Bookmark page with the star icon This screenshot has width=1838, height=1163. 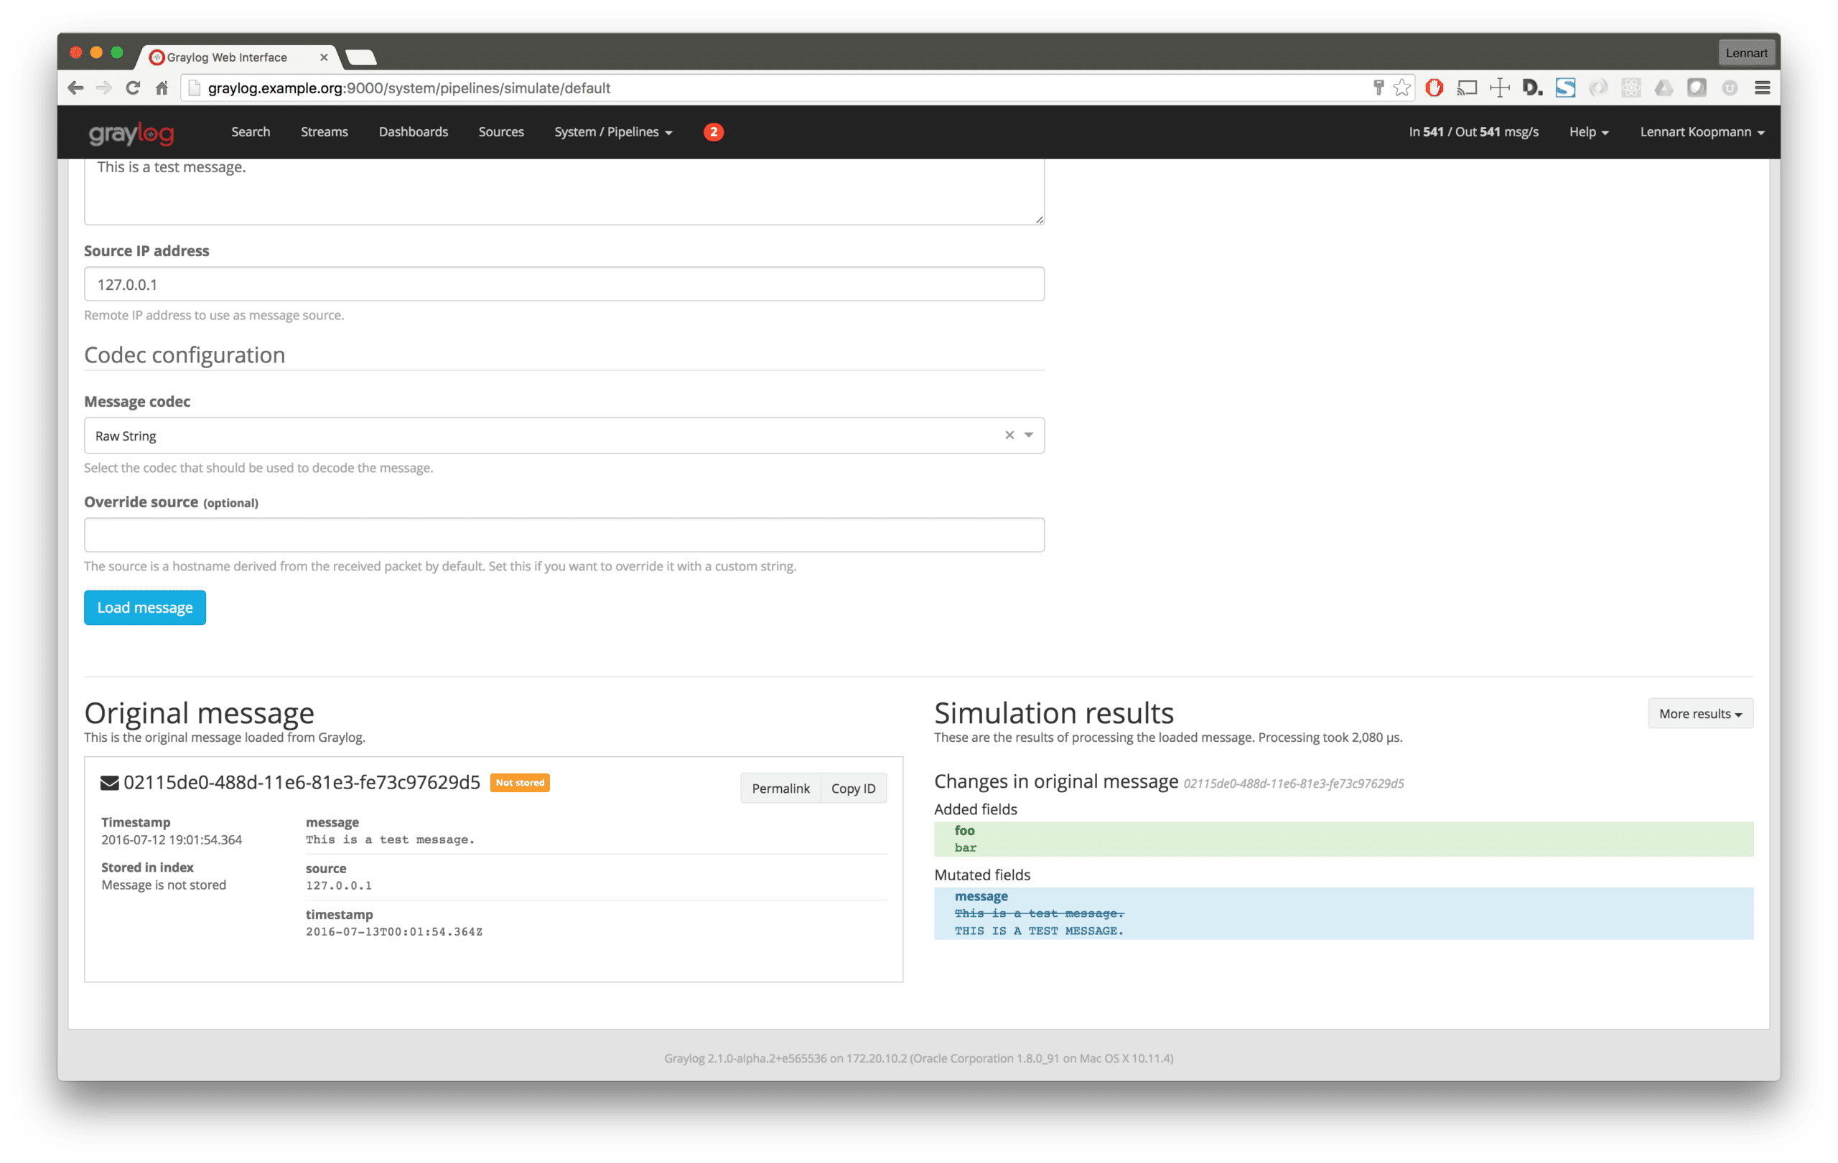[x=1401, y=88]
